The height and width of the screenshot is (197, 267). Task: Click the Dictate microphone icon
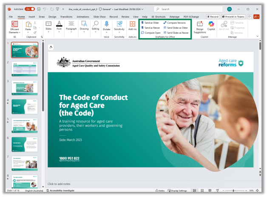coord(107,24)
